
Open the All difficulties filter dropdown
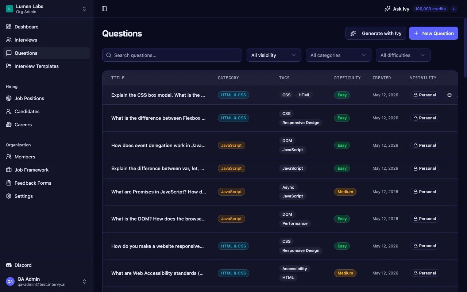pyautogui.click(x=403, y=55)
